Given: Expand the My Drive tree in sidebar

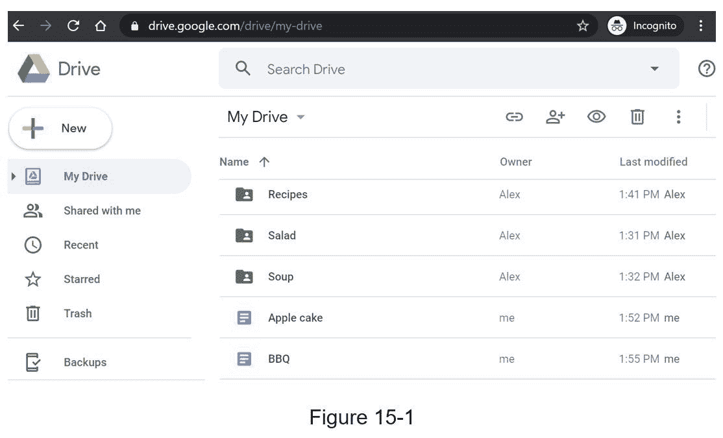Looking at the screenshot, I should pyautogui.click(x=14, y=176).
